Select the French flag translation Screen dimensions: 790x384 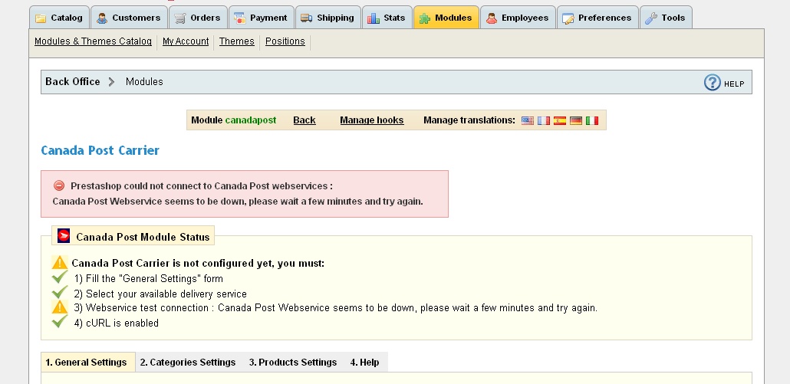[x=544, y=121]
